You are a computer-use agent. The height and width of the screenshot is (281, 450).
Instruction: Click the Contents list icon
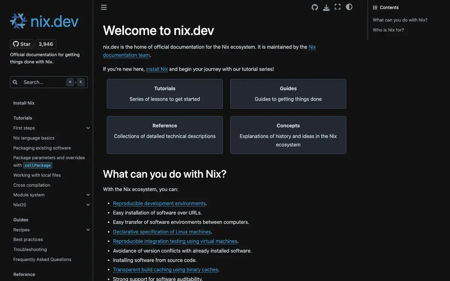375,7
